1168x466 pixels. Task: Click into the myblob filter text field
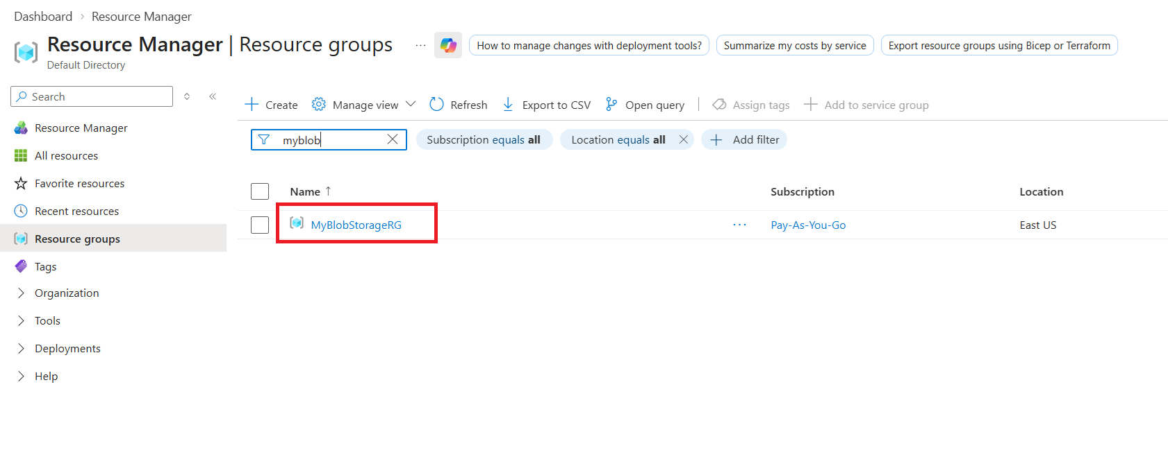point(330,139)
